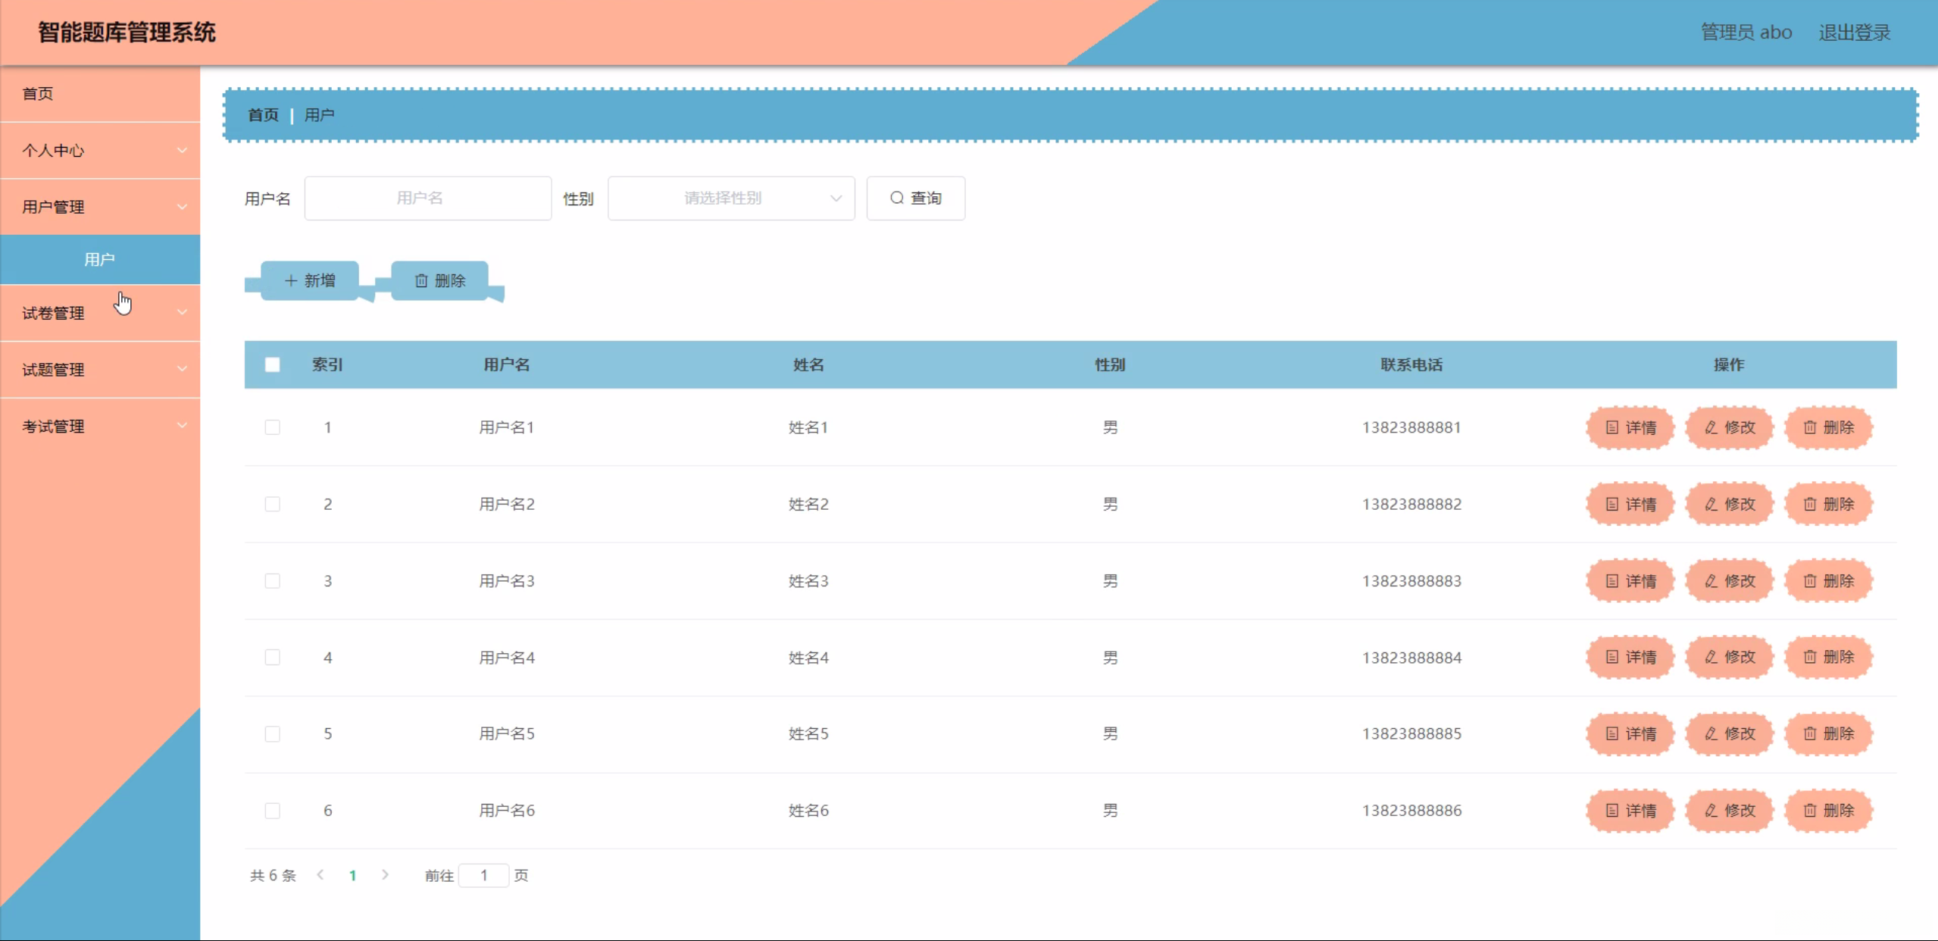Open details for user 用户名5
The height and width of the screenshot is (941, 1938).
1630,734
